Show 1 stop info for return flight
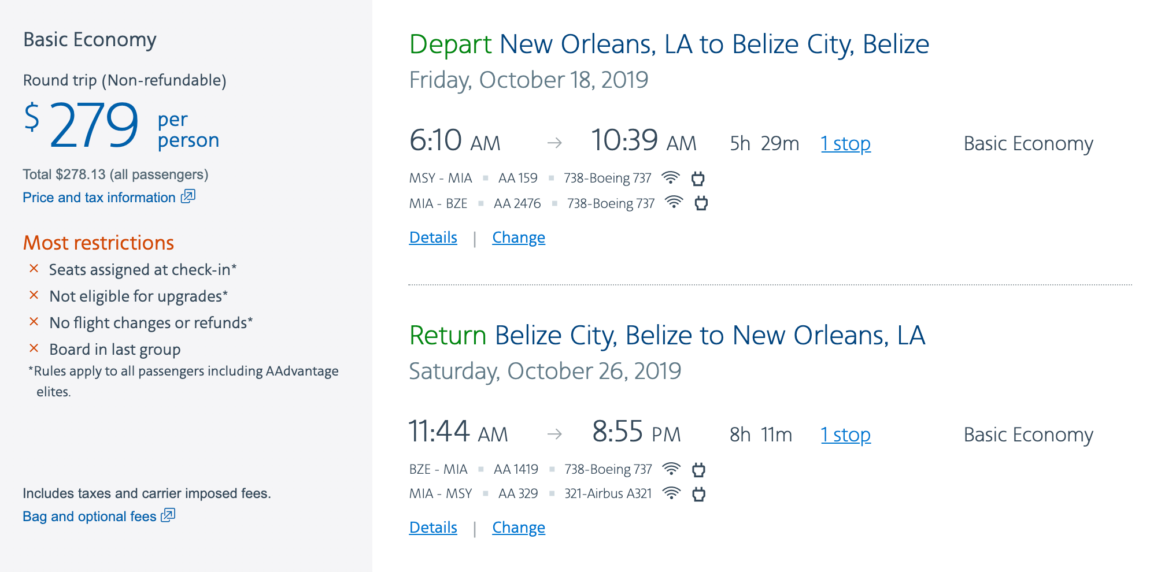1161x572 pixels. (x=845, y=434)
